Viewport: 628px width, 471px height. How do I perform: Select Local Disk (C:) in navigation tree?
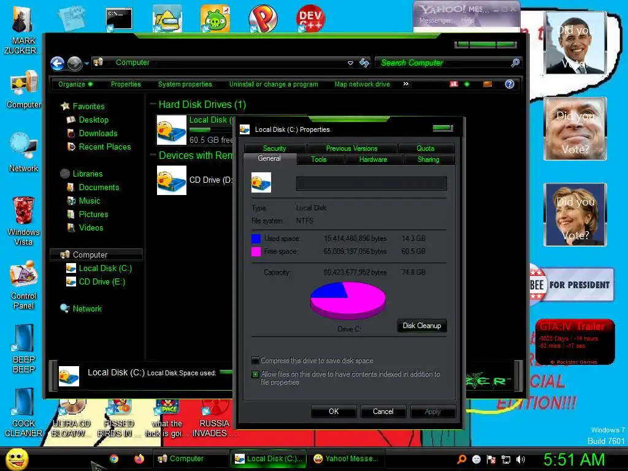click(99, 269)
